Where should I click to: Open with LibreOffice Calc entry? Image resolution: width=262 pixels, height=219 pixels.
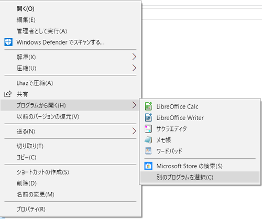200,106
